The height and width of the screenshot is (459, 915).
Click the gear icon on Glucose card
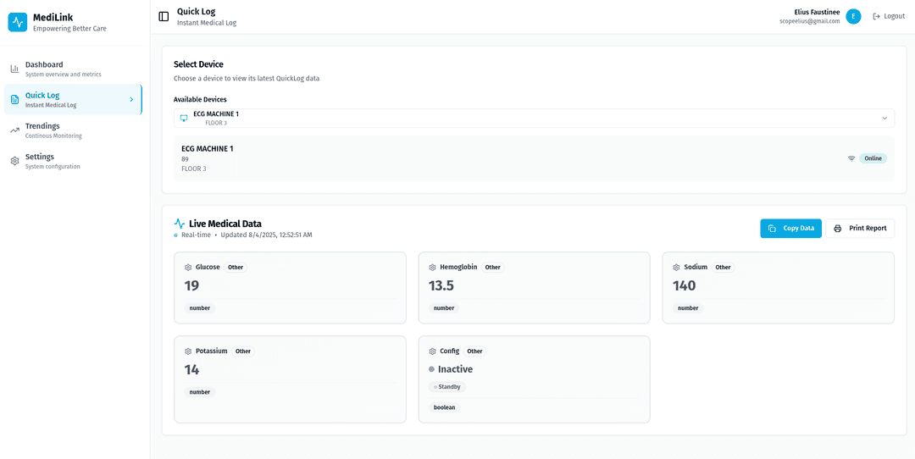188,268
